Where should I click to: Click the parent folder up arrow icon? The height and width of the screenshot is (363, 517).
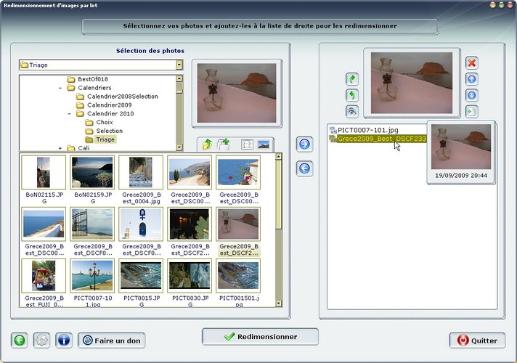click(207, 144)
